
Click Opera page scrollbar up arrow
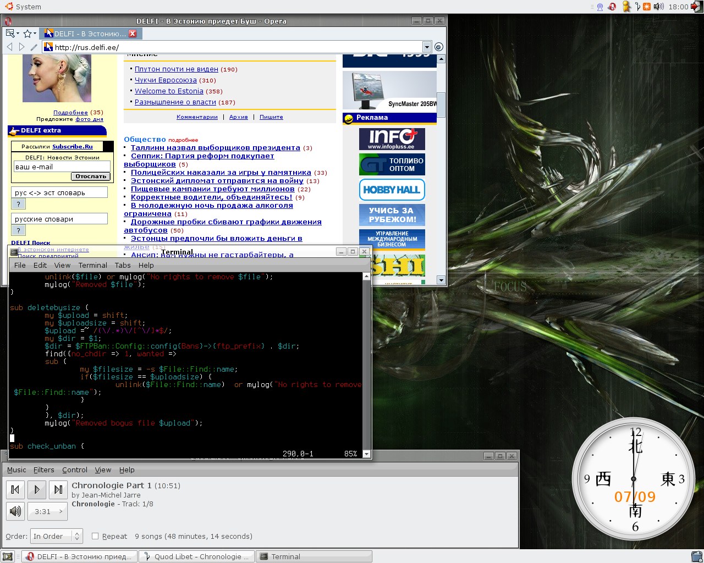pyautogui.click(x=441, y=59)
